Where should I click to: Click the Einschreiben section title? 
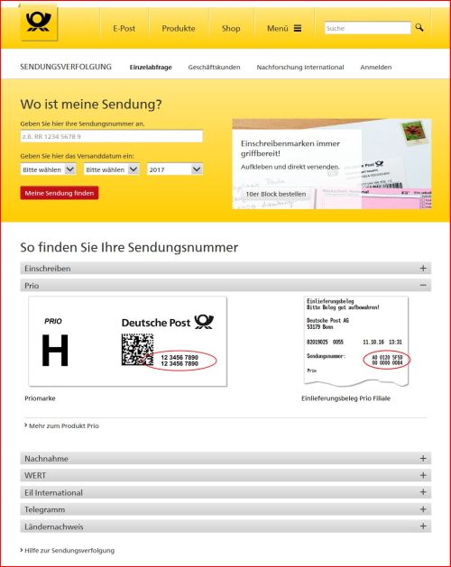point(48,269)
